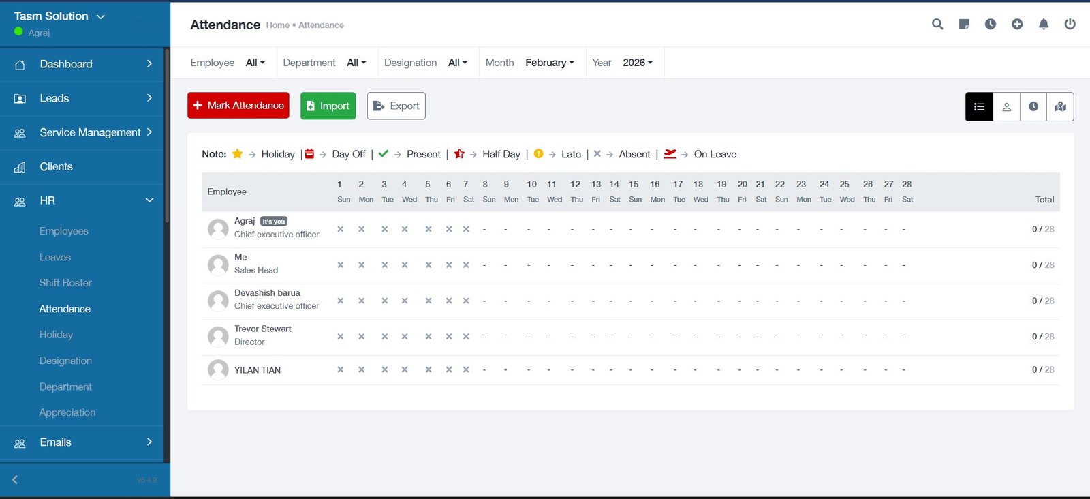1090x499 pixels.
Task: Click the power logout icon
Action: pos(1070,25)
